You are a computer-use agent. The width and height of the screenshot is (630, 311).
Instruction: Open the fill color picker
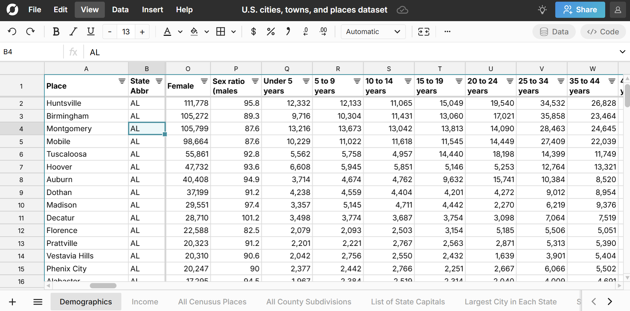tap(194, 32)
